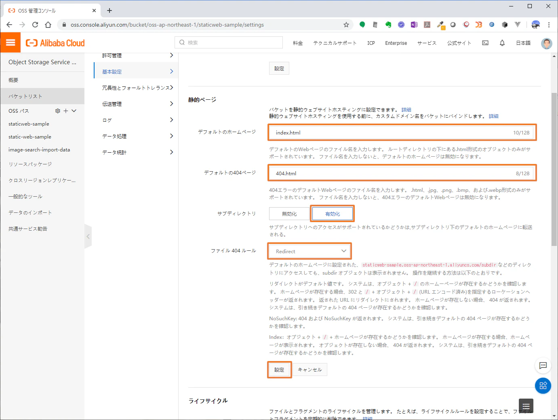Open the browser home page
This screenshot has width=558, height=420.
pyautogui.click(x=48, y=25)
